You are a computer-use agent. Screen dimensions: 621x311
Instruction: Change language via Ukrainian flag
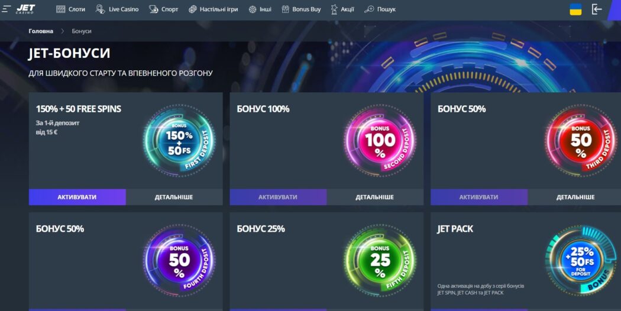[x=575, y=9]
